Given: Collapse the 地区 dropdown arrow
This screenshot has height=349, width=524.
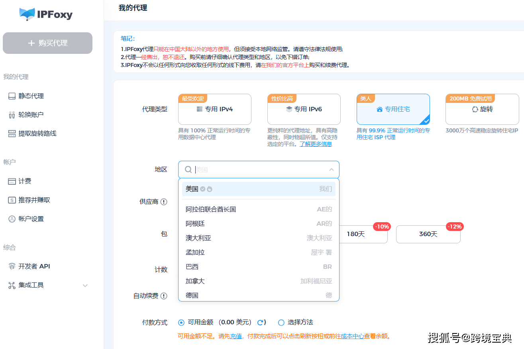Looking at the screenshot, I should click(x=331, y=170).
